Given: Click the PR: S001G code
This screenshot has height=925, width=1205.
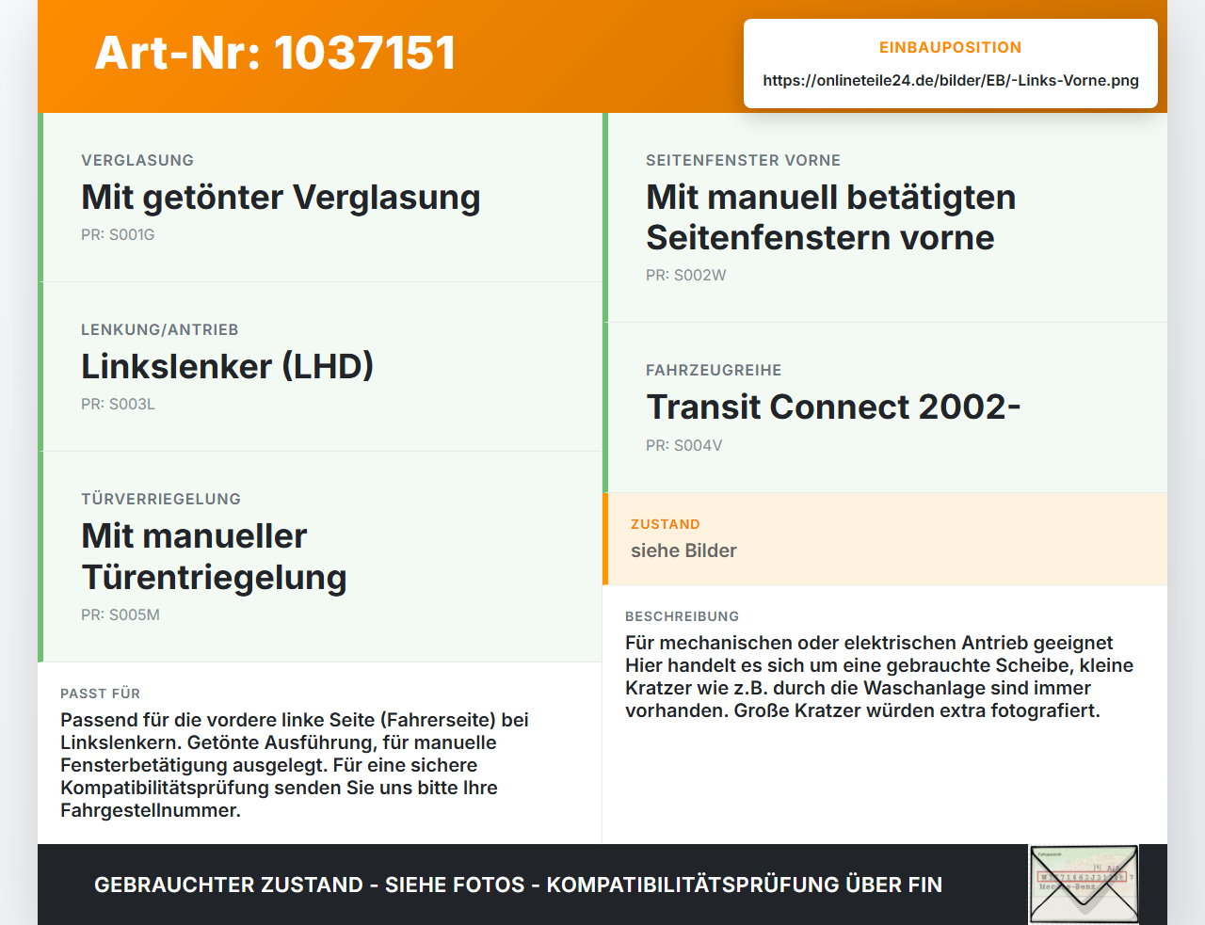Looking at the screenshot, I should 118,234.
